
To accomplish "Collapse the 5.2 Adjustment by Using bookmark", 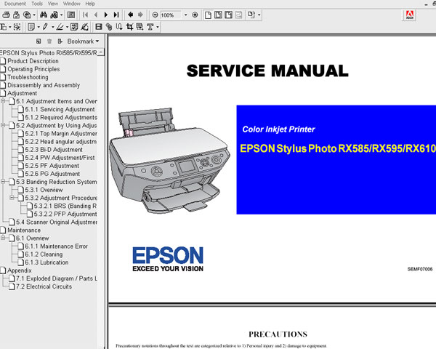I will (3, 125).
